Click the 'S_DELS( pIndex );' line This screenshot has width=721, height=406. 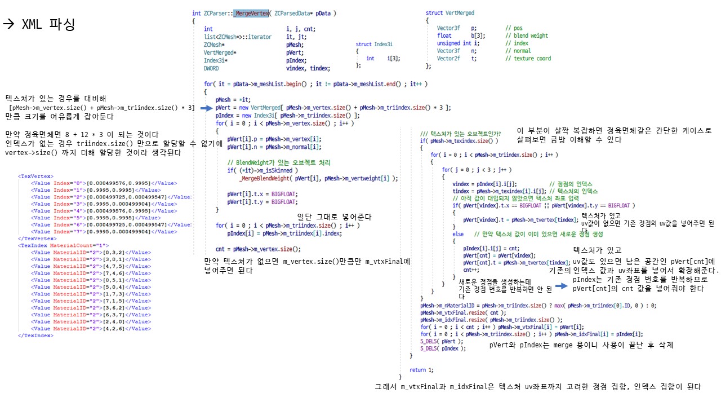click(x=443, y=348)
